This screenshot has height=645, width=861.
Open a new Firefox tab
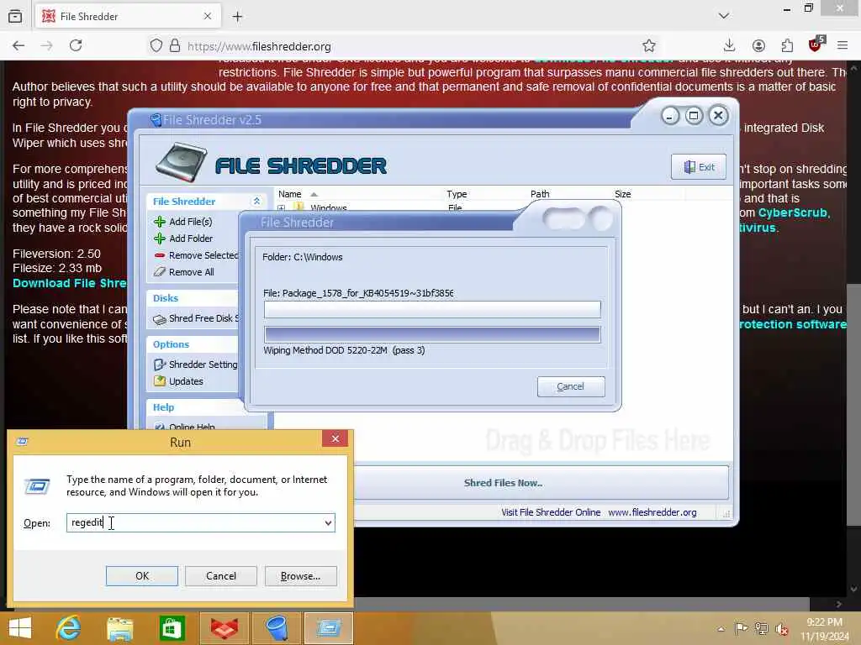pyautogui.click(x=237, y=17)
